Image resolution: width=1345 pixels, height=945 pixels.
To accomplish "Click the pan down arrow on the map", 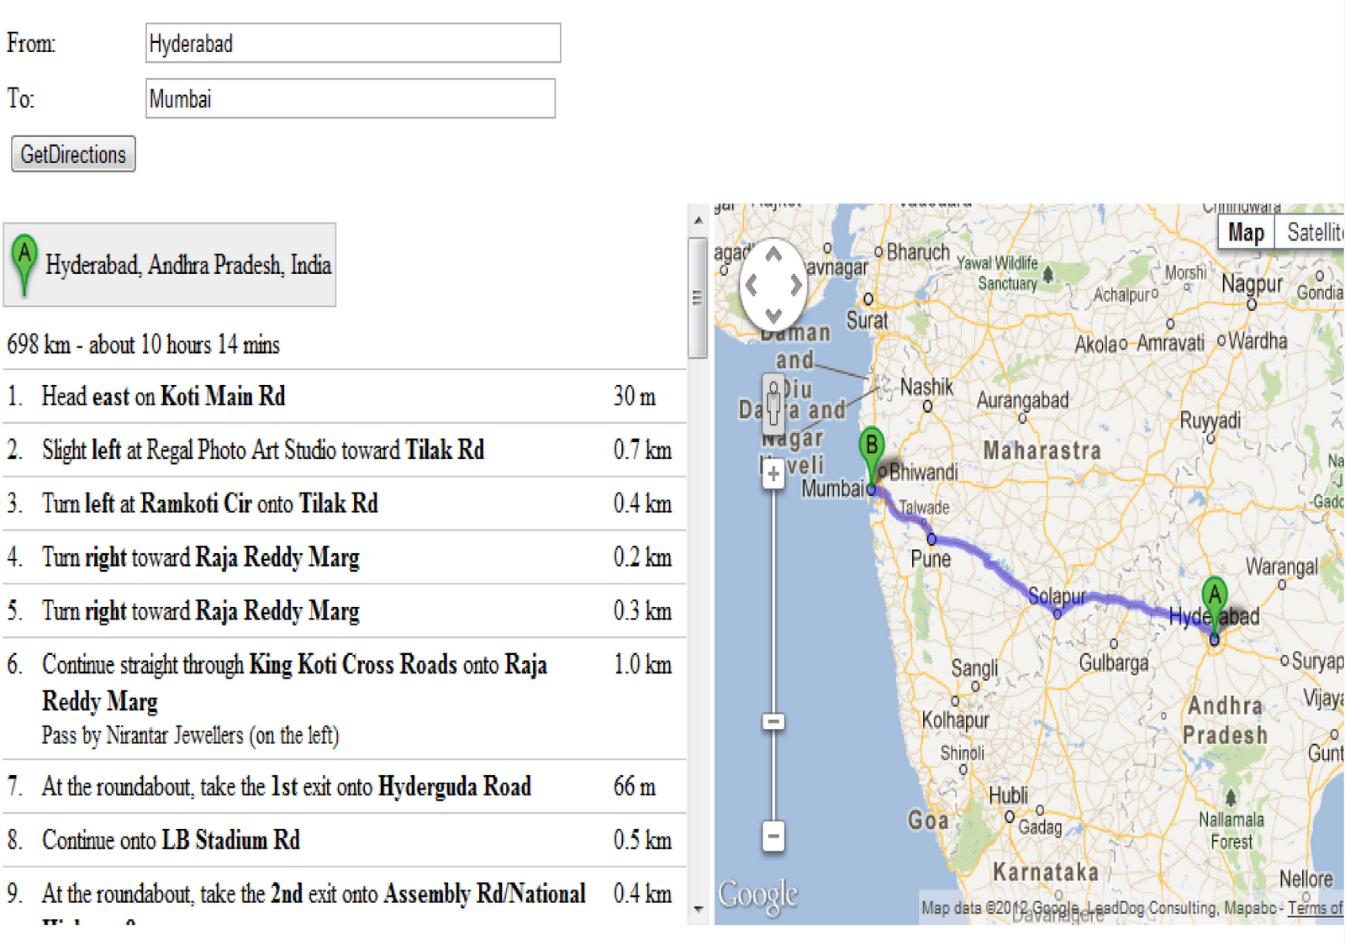I will (x=773, y=317).
